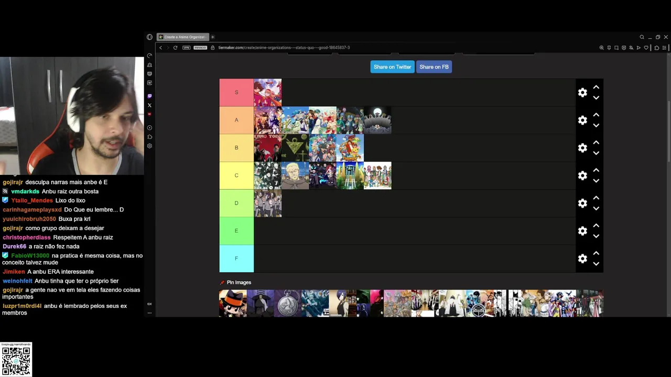Open sidebar settings gear in browser
The width and height of the screenshot is (671, 377).
[x=149, y=146]
